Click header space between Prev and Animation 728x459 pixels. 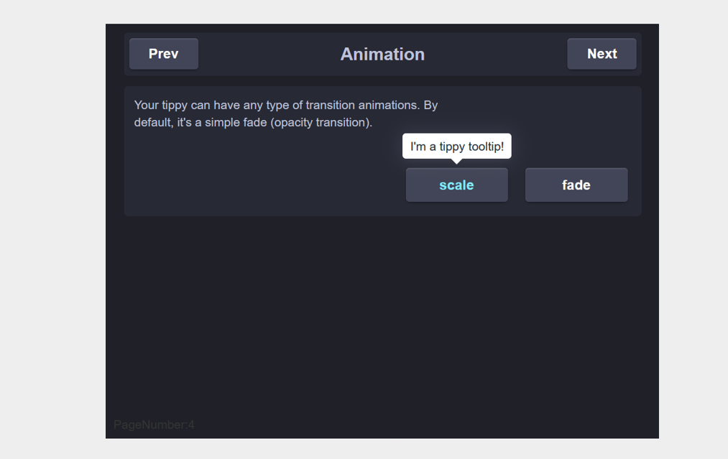(269, 55)
